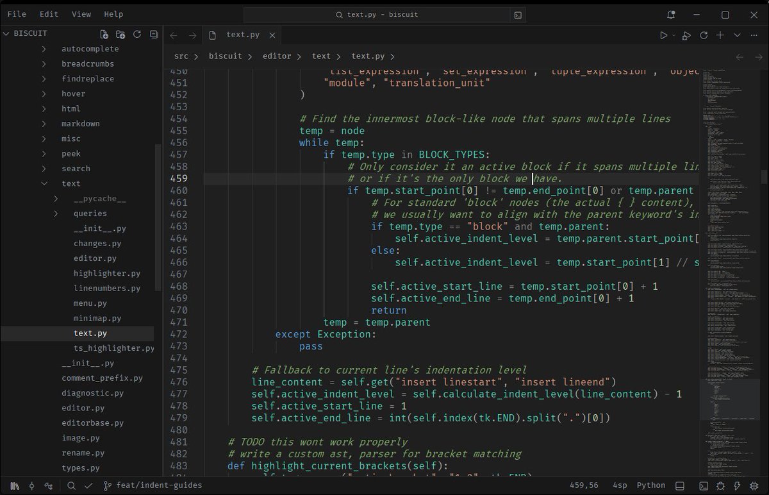
Task: Collapse all folders in the explorer header
Action: (x=154, y=34)
